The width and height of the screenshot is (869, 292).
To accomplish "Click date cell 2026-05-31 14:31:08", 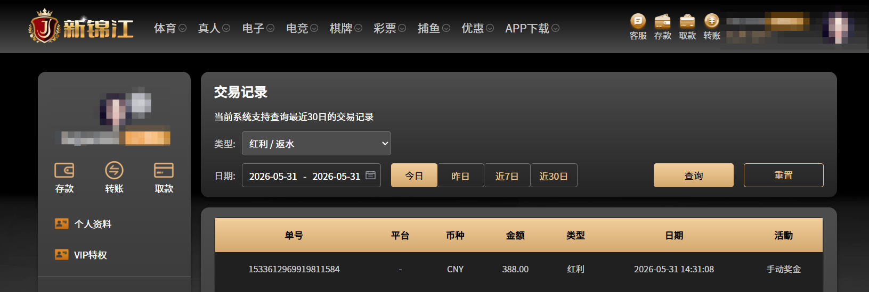I will tap(674, 269).
